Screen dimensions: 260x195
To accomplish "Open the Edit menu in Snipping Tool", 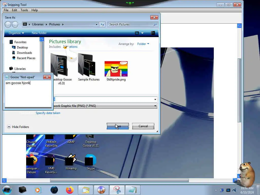I will (14, 10).
